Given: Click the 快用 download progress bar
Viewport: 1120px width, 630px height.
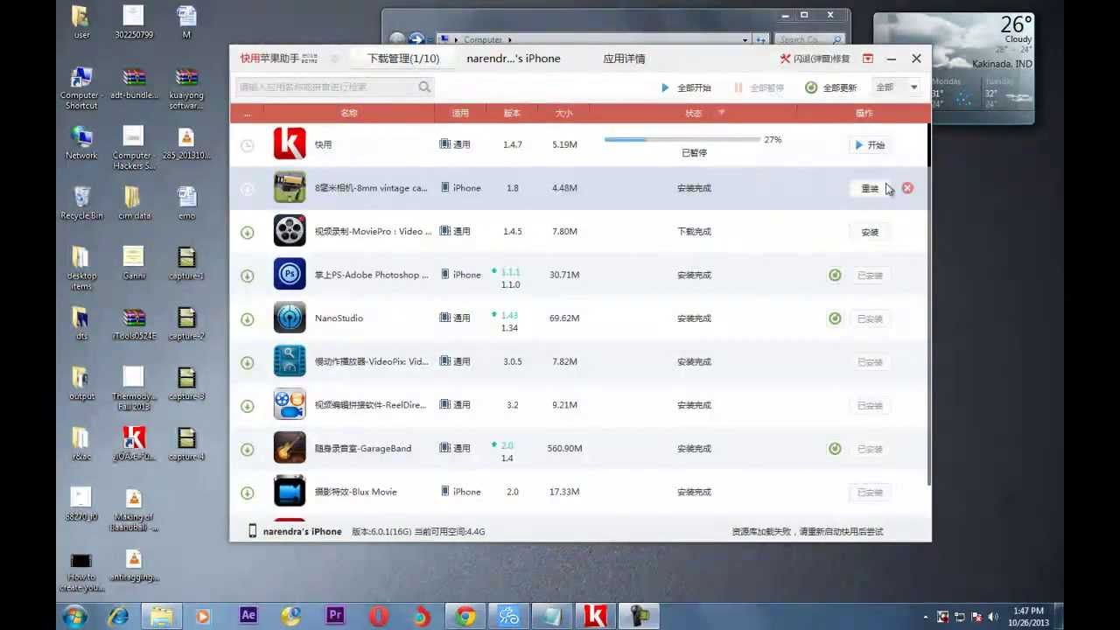Looking at the screenshot, I should click(x=682, y=139).
